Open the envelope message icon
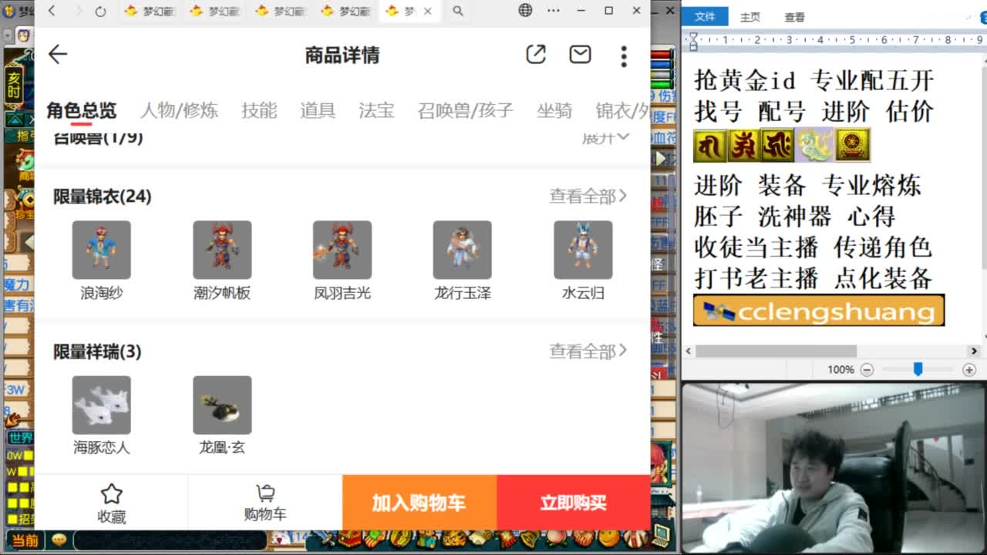This screenshot has height=555, width=987. point(580,54)
